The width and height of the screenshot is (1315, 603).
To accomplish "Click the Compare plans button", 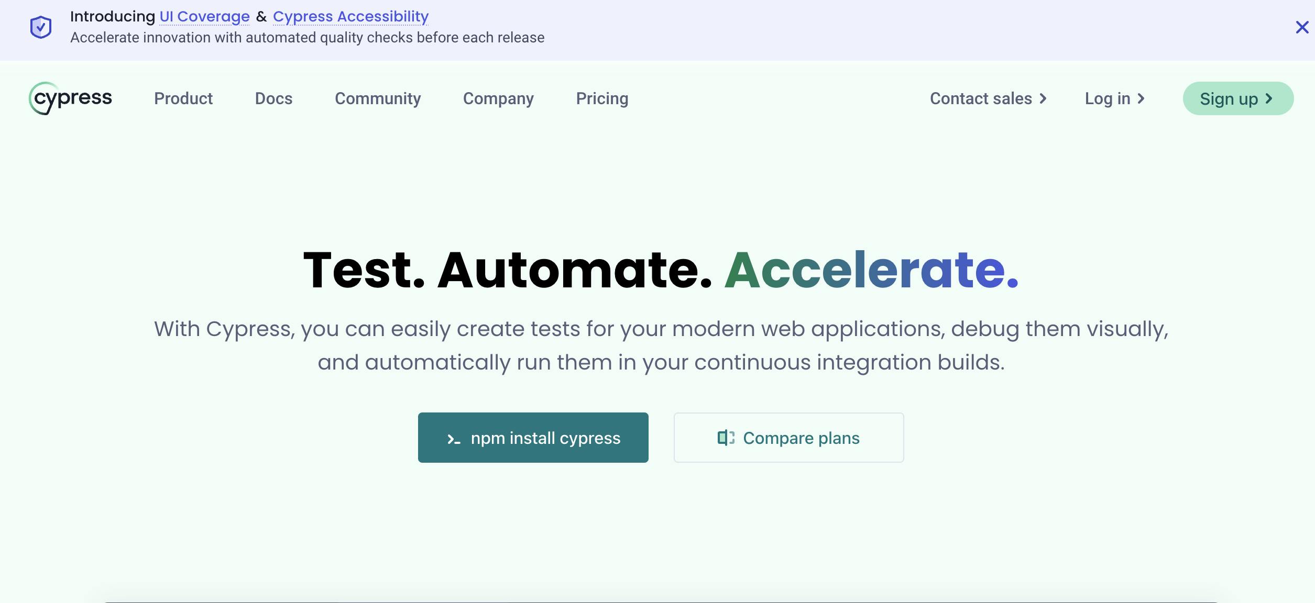I will click(789, 437).
